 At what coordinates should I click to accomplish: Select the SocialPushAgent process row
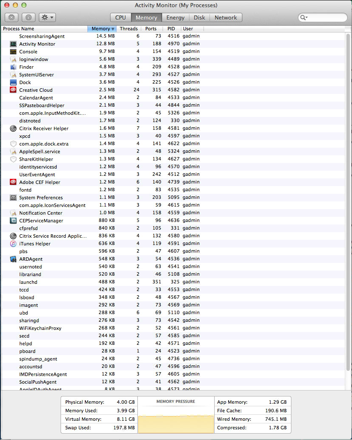click(173, 382)
